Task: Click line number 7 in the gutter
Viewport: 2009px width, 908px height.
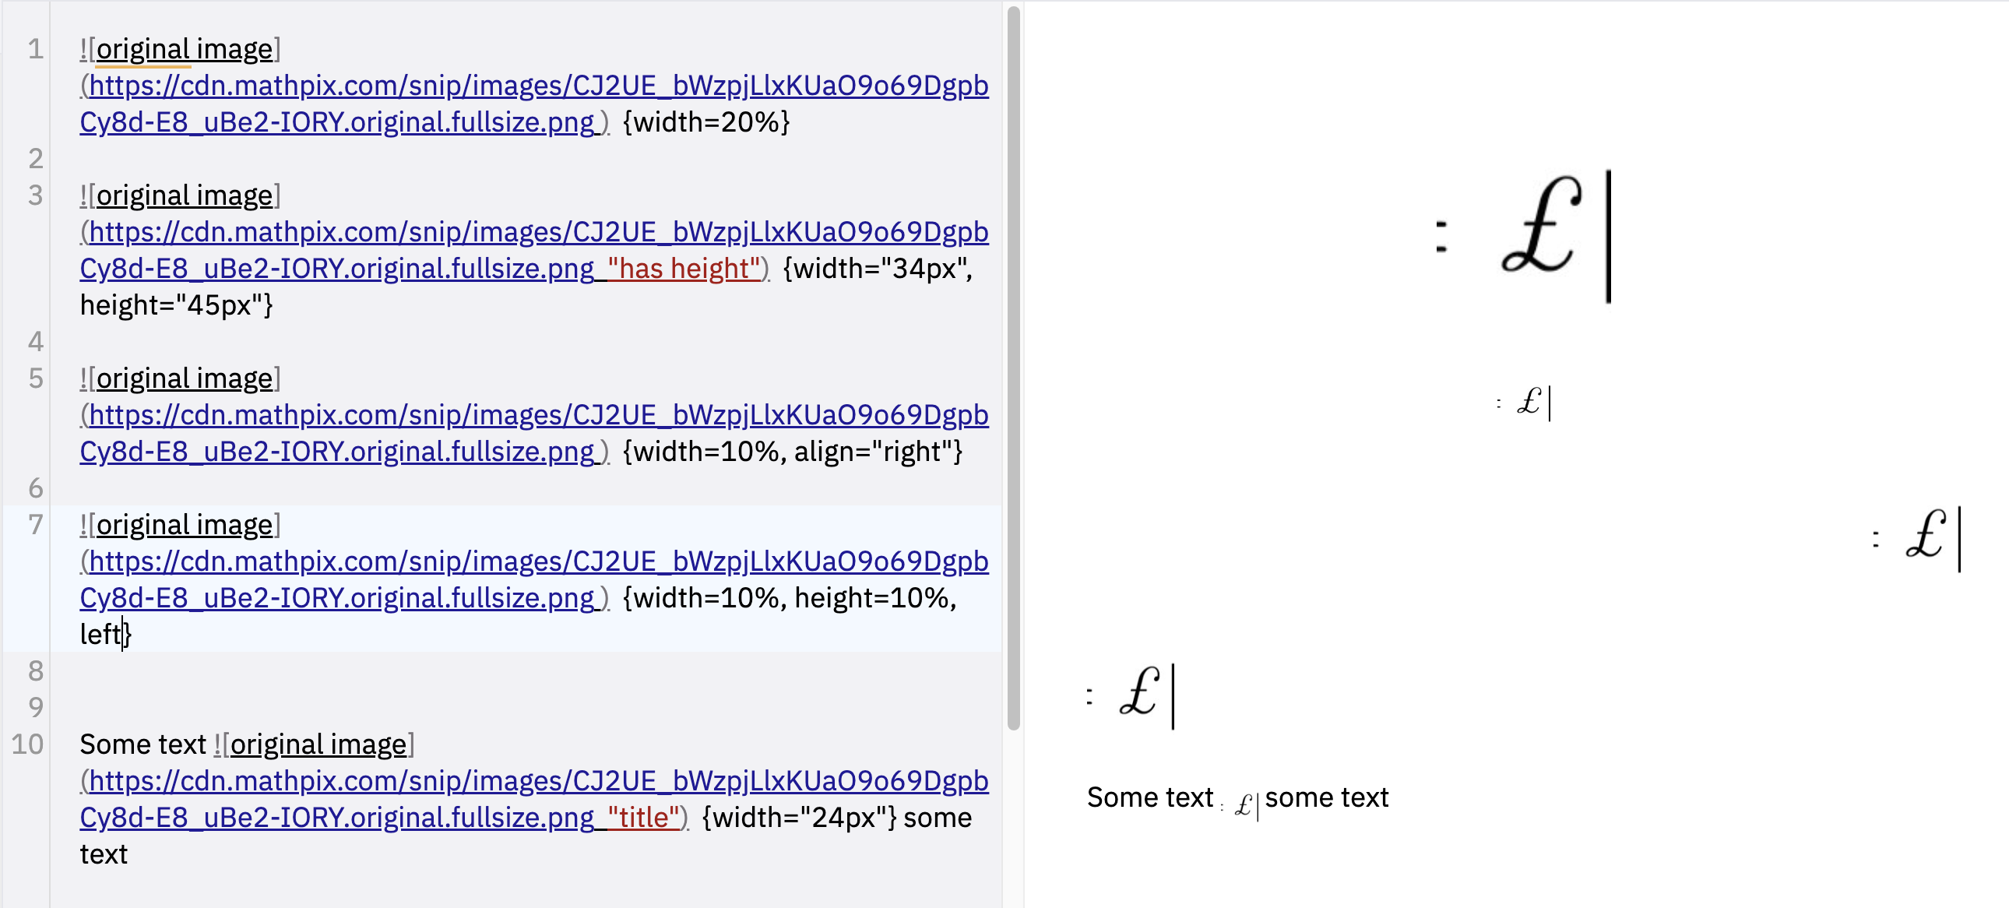Action: (34, 524)
